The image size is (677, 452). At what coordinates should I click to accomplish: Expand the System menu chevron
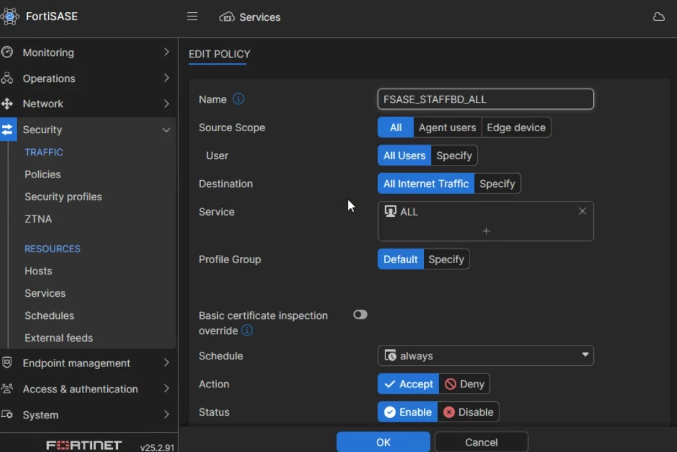166,415
